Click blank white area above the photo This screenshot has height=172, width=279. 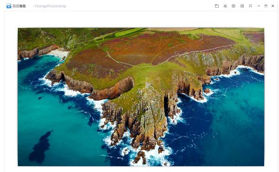[141, 20]
